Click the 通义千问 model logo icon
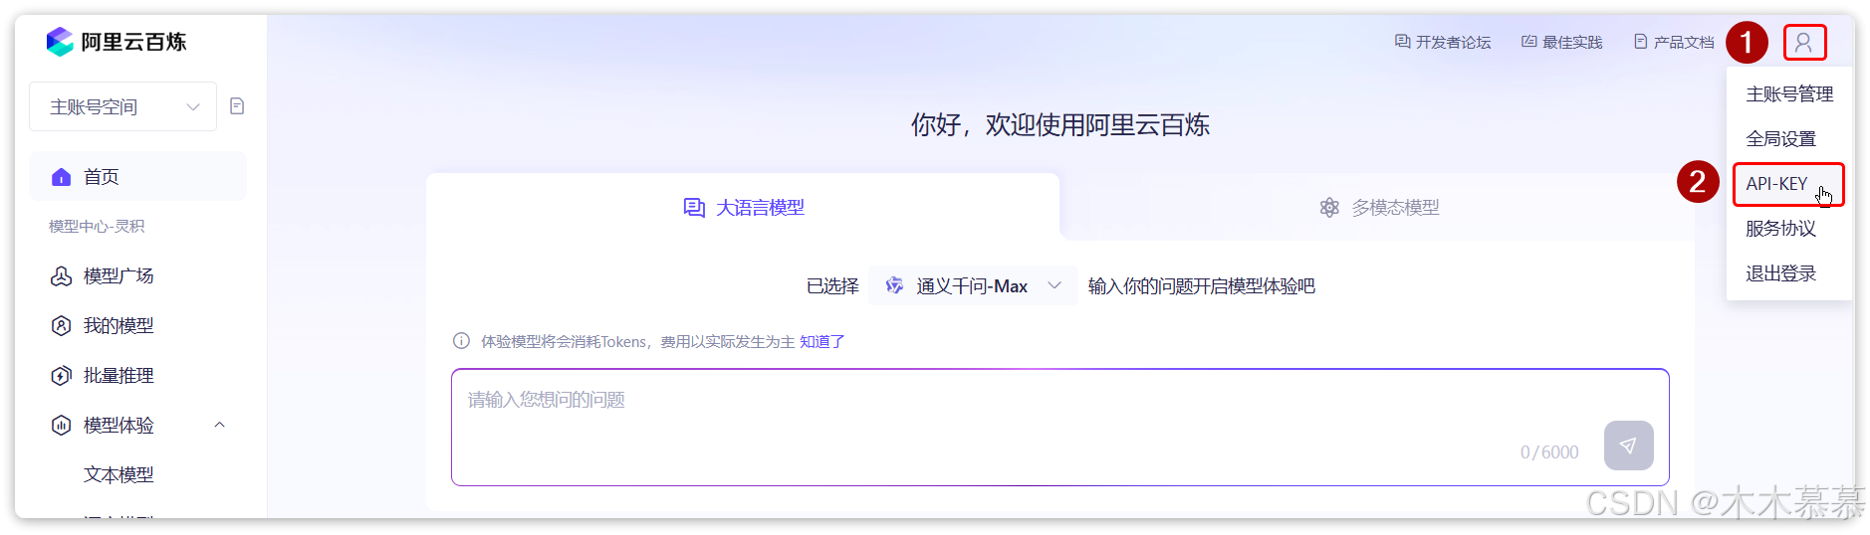 point(894,285)
